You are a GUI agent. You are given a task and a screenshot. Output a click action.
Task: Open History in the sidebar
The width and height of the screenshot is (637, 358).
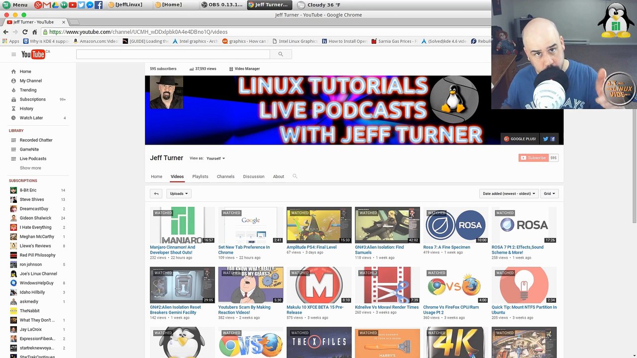tap(26, 108)
